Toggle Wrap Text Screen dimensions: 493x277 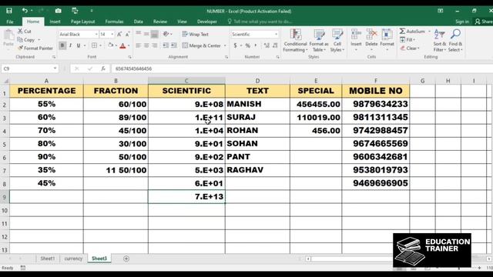point(195,34)
